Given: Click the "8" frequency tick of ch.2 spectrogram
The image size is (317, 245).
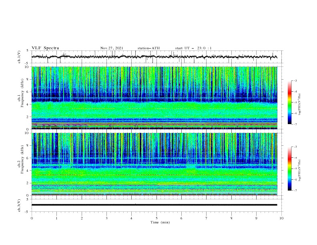Looking at the screenshot, I should tap(28, 146).
